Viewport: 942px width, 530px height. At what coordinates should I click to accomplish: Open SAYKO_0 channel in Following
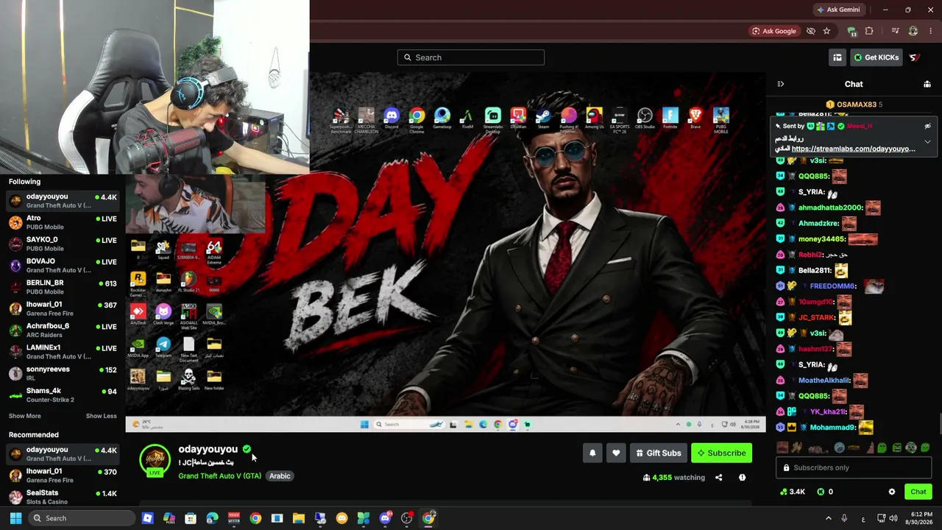point(63,244)
